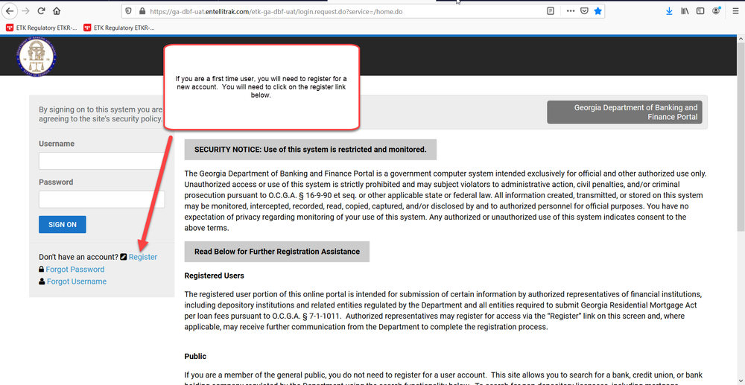Screen dimensions: 745x385
Task: Reload the page with the refresh icon
Action: tap(41, 12)
